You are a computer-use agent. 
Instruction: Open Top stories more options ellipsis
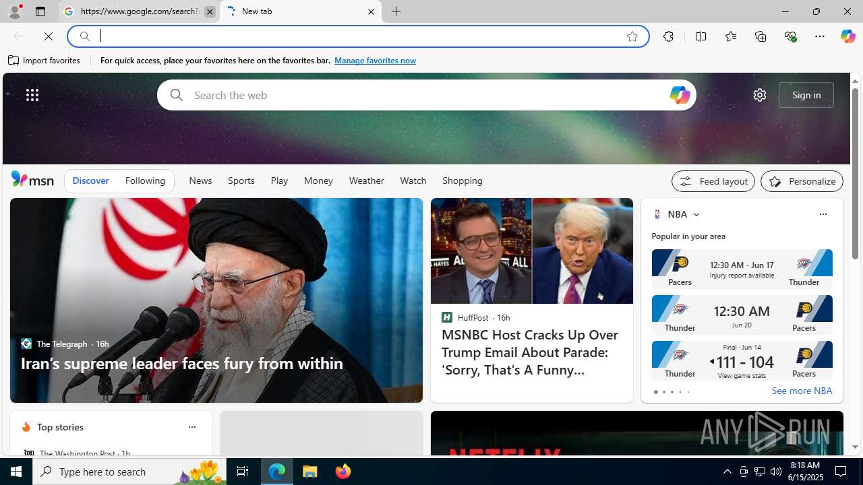tap(191, 427)
